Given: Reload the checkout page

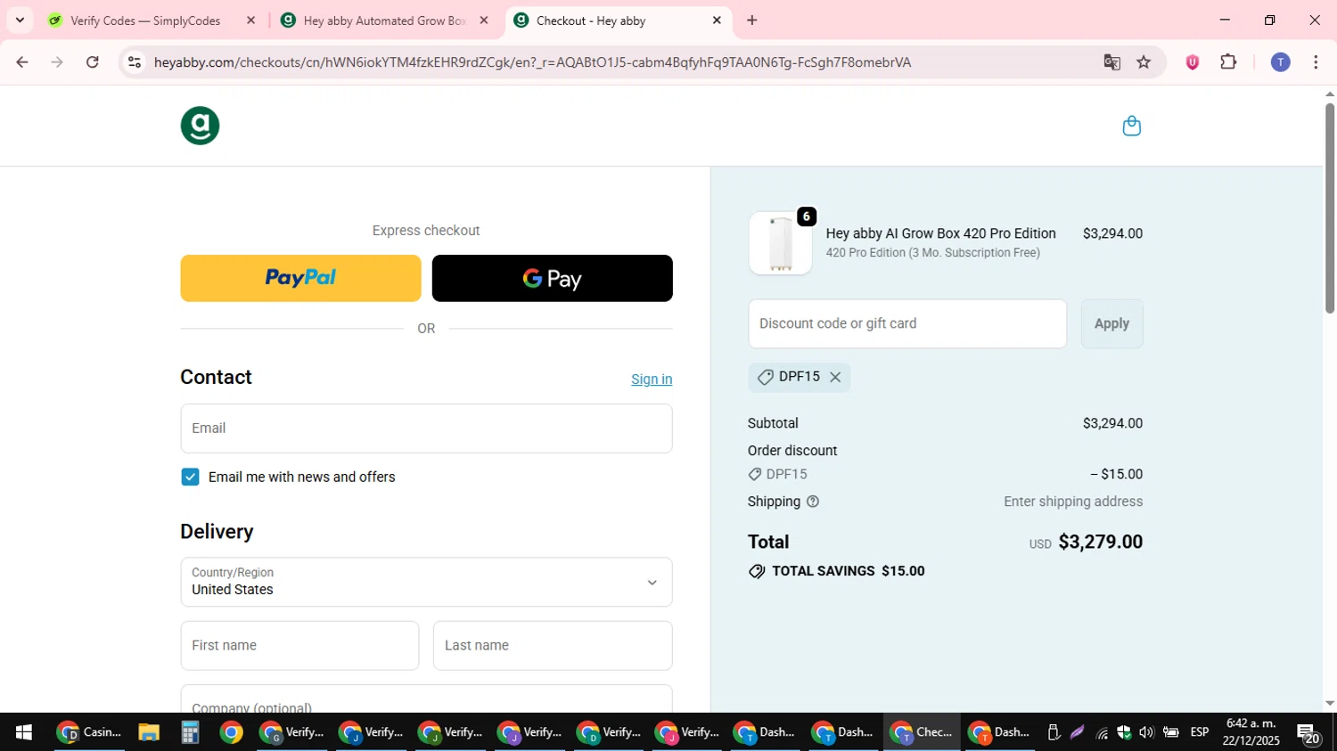Looking at the screenshot, I should coord(93,62).
